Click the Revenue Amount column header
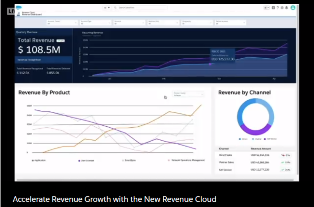 [261, 149]
